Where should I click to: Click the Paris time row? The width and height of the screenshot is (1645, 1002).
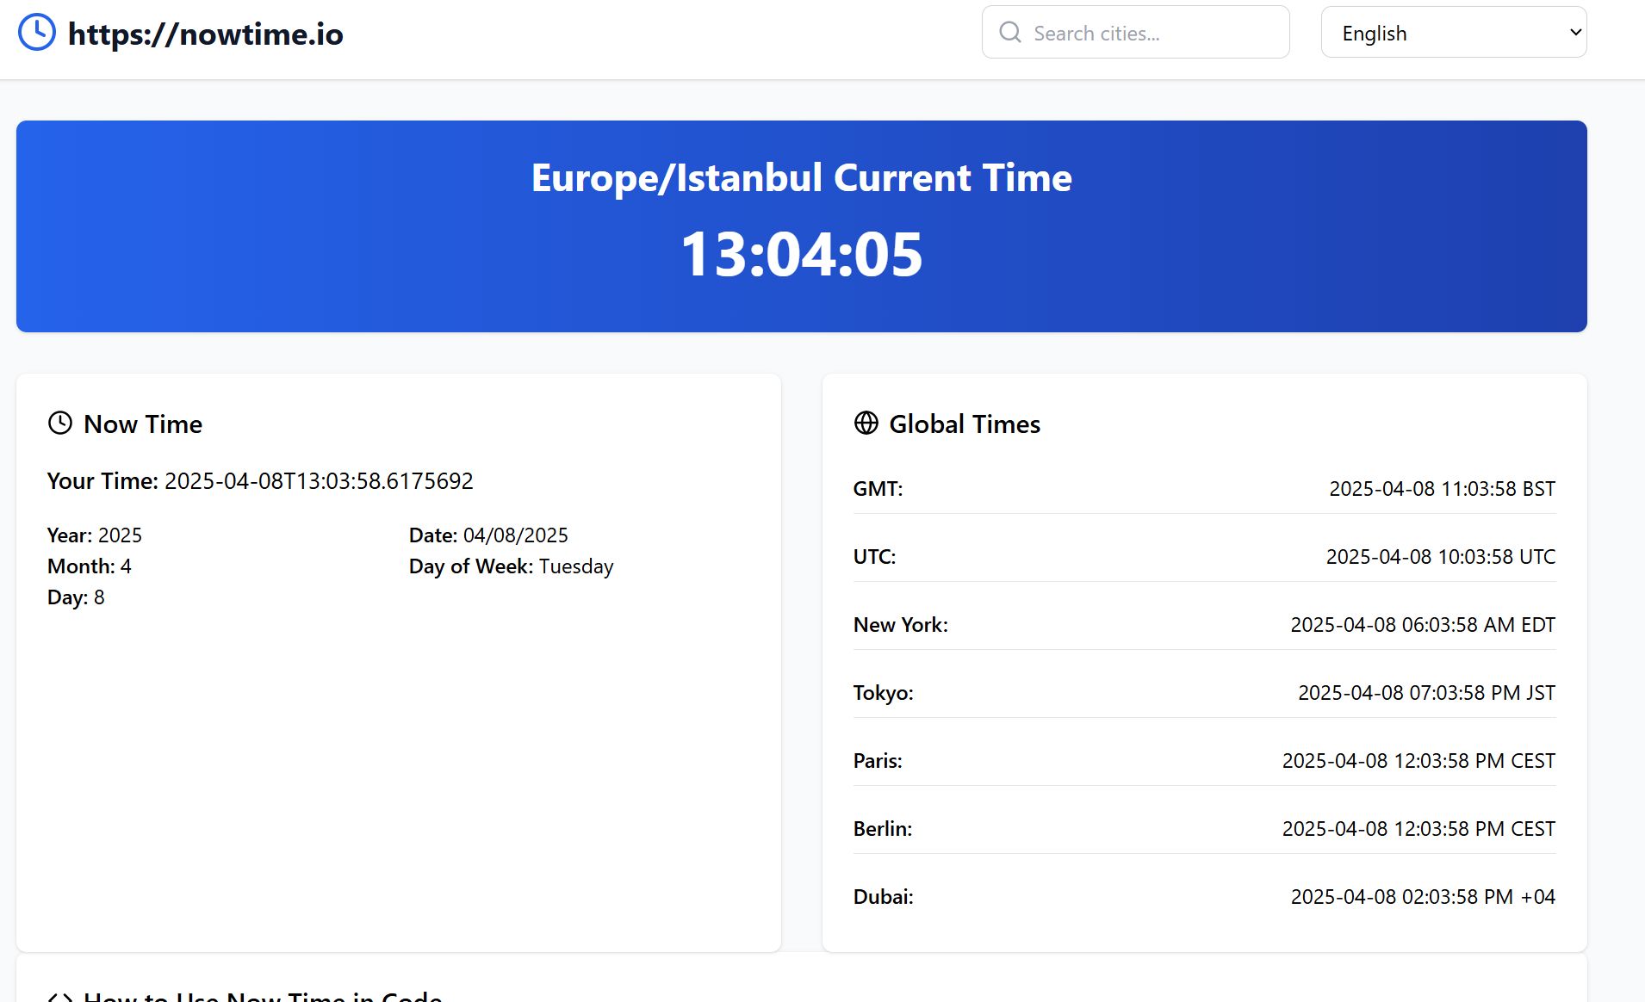point(1203,760)
